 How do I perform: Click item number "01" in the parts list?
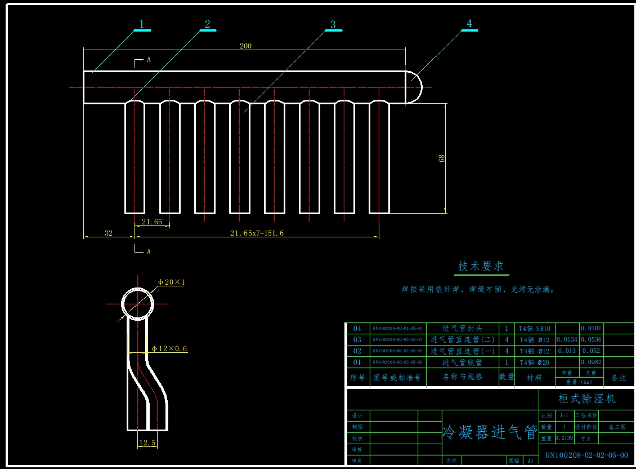(x=357, y=362)
